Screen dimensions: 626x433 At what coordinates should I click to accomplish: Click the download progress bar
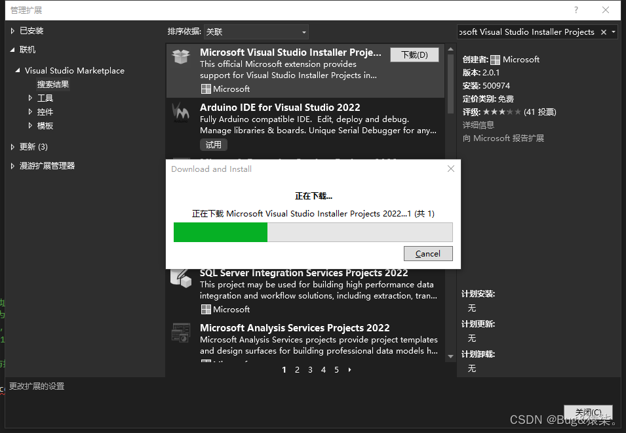313,232
